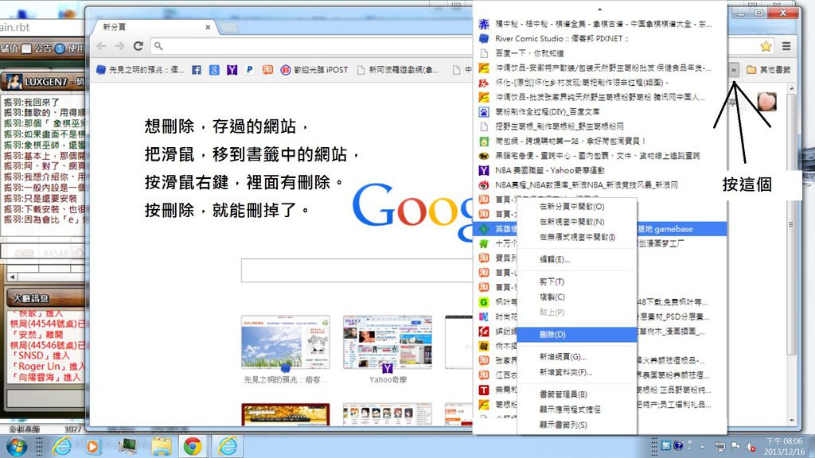815x458 pixels.
Task: Open the 新阿波羅遊戲網 bookmark
Action: pyautogui.click(x=398, y=70)
